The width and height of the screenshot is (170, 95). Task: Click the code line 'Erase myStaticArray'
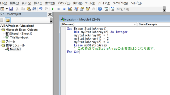click(90, 45)
